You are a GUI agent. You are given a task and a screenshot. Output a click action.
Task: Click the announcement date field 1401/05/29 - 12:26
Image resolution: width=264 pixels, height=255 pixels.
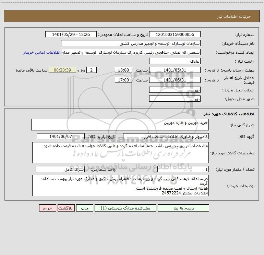(71, 34)
